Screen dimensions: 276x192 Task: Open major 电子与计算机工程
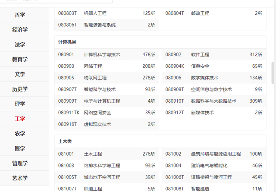(x=102, y=101)
